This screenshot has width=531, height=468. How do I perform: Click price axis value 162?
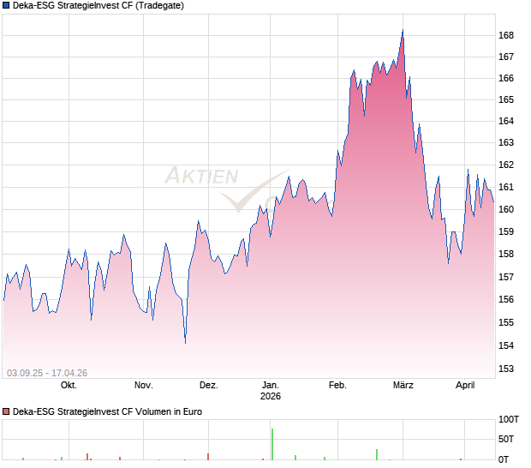click(506, 165)
